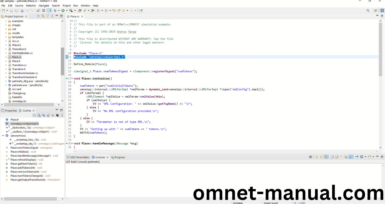Sort Outline entries alphabetically
Screen dimensions: 385x204
tap(39, 115)
